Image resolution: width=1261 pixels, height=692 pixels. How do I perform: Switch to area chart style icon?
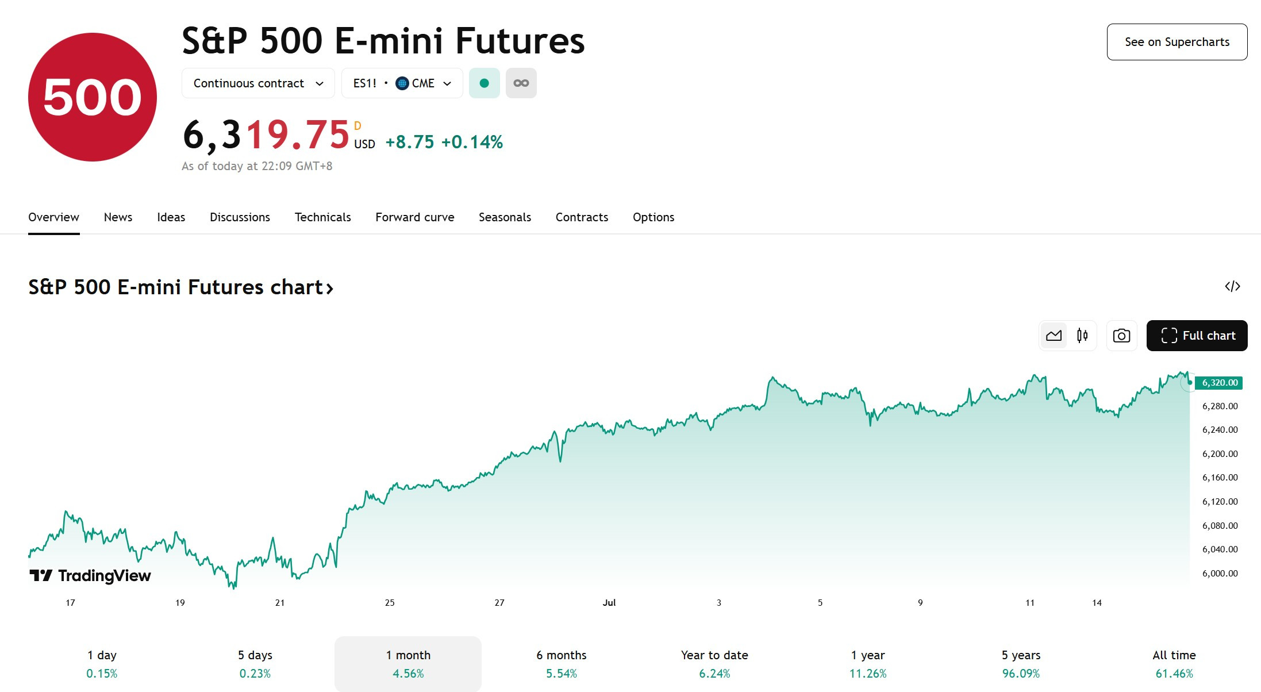click(1054, 336)
